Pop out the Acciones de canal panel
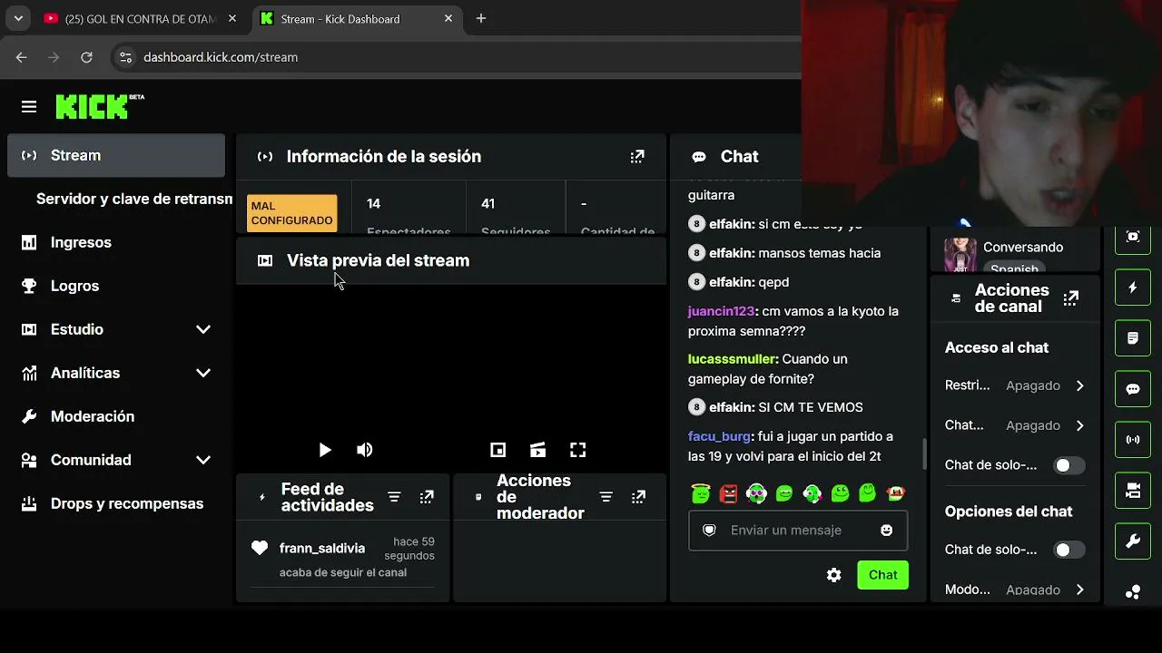This screenshot has width=1162, height=653. pos(1071,298)
